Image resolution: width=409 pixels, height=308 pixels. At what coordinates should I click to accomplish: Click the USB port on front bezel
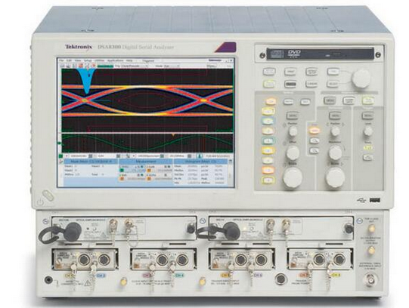click(x=374, y=200)
